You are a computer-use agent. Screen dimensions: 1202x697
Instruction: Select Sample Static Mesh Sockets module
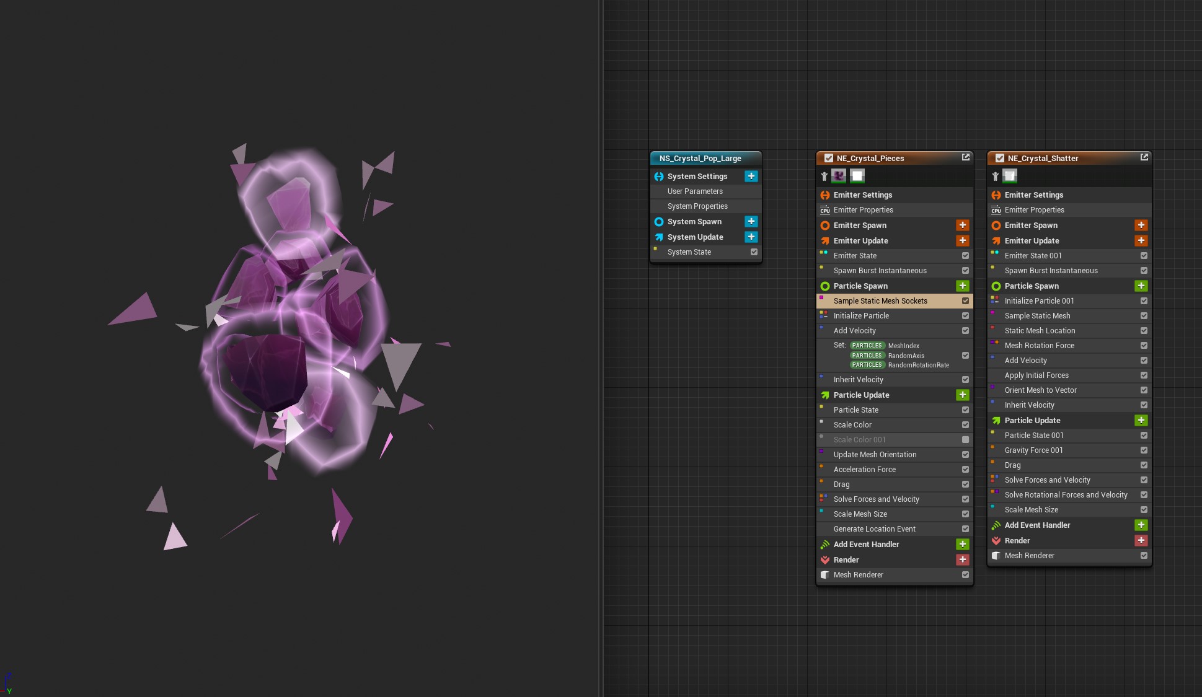click(x=880, y=300)
